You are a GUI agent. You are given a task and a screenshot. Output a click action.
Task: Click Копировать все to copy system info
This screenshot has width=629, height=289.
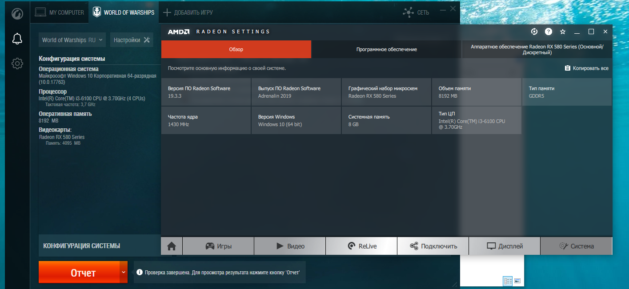pos(586,68)
